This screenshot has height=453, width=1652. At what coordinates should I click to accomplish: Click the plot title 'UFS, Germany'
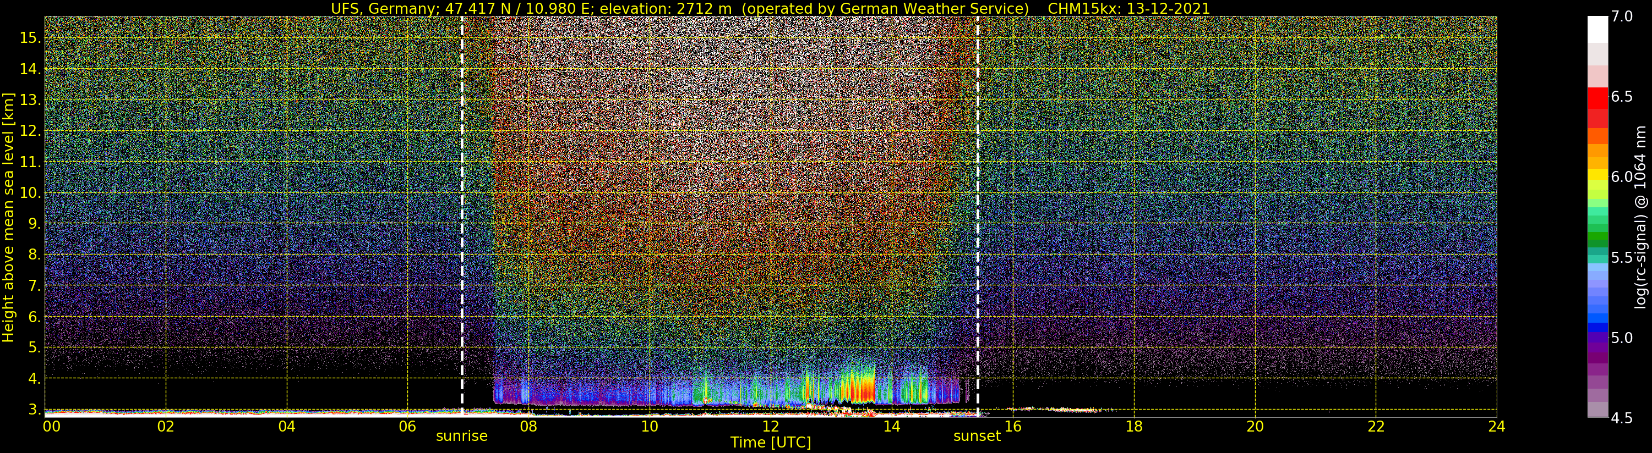(x=378, y=8)
